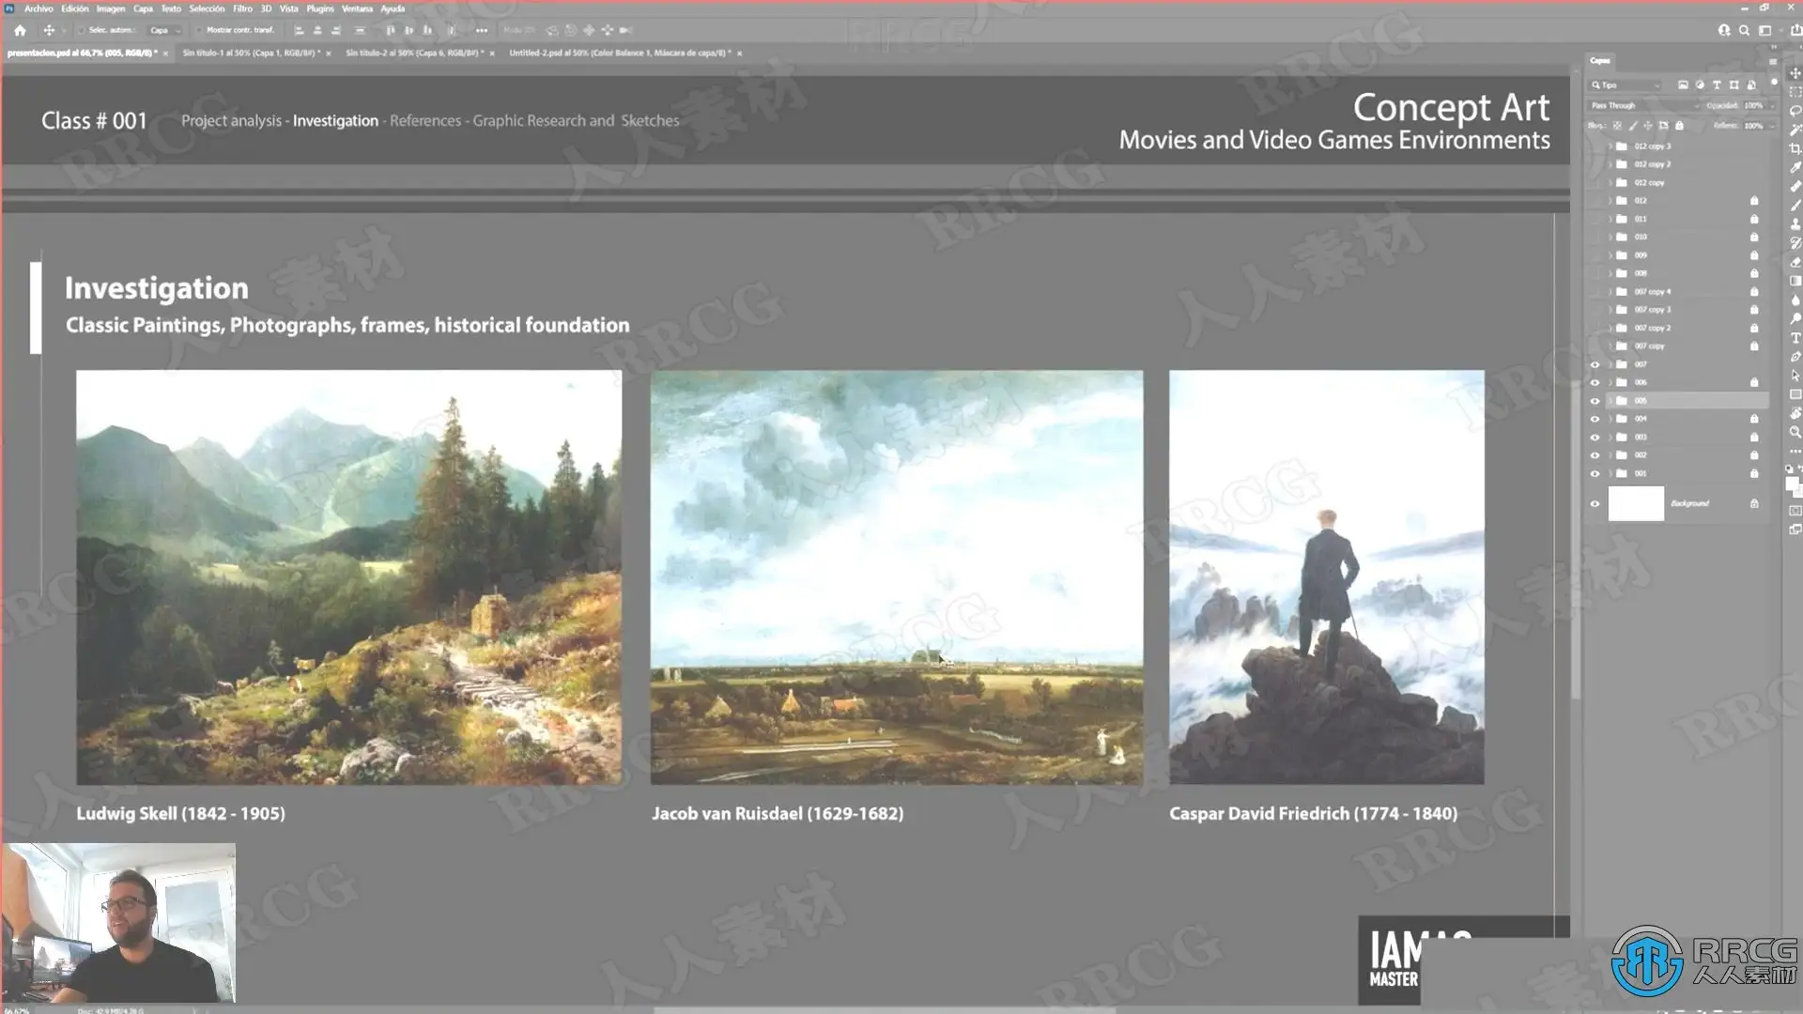The height and width of the screenshot is (1014, 1803).
Task: Hide the 005 layer group
Action: tap(1595, 401)
